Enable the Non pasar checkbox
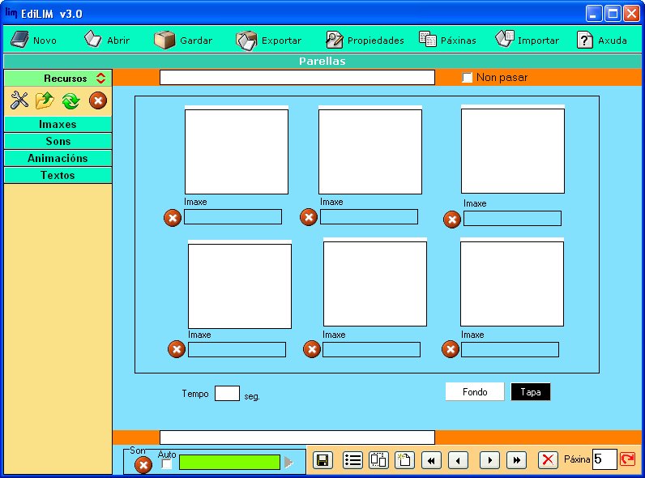Screen dimensions: 645x478 coord(467,78)
